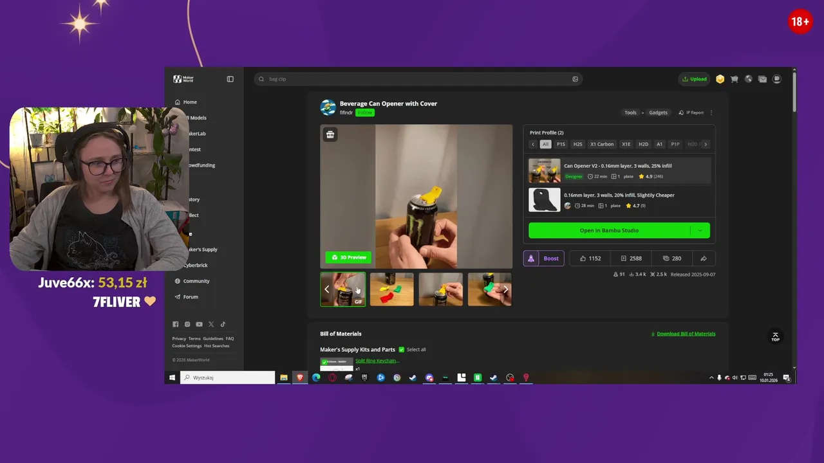Click the MakerWorld logo

[x=183, y=79]
